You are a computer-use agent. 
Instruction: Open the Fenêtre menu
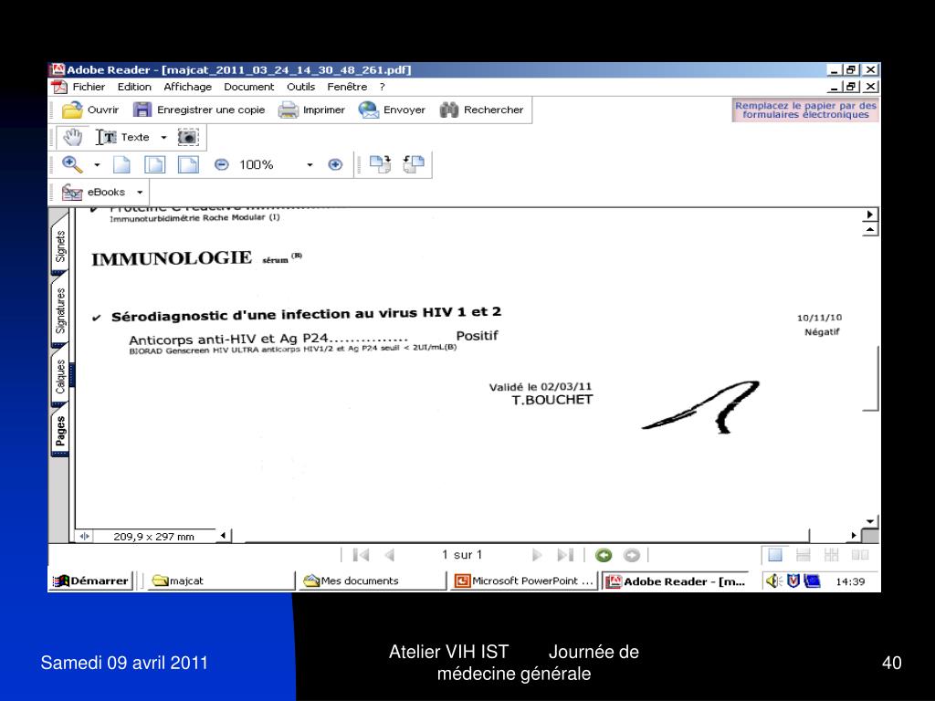[x=347, y=87]
